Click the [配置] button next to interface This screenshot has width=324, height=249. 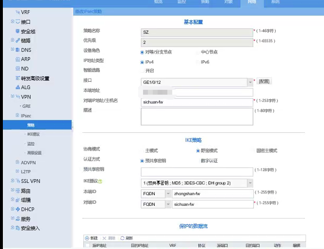click(264, 81)
